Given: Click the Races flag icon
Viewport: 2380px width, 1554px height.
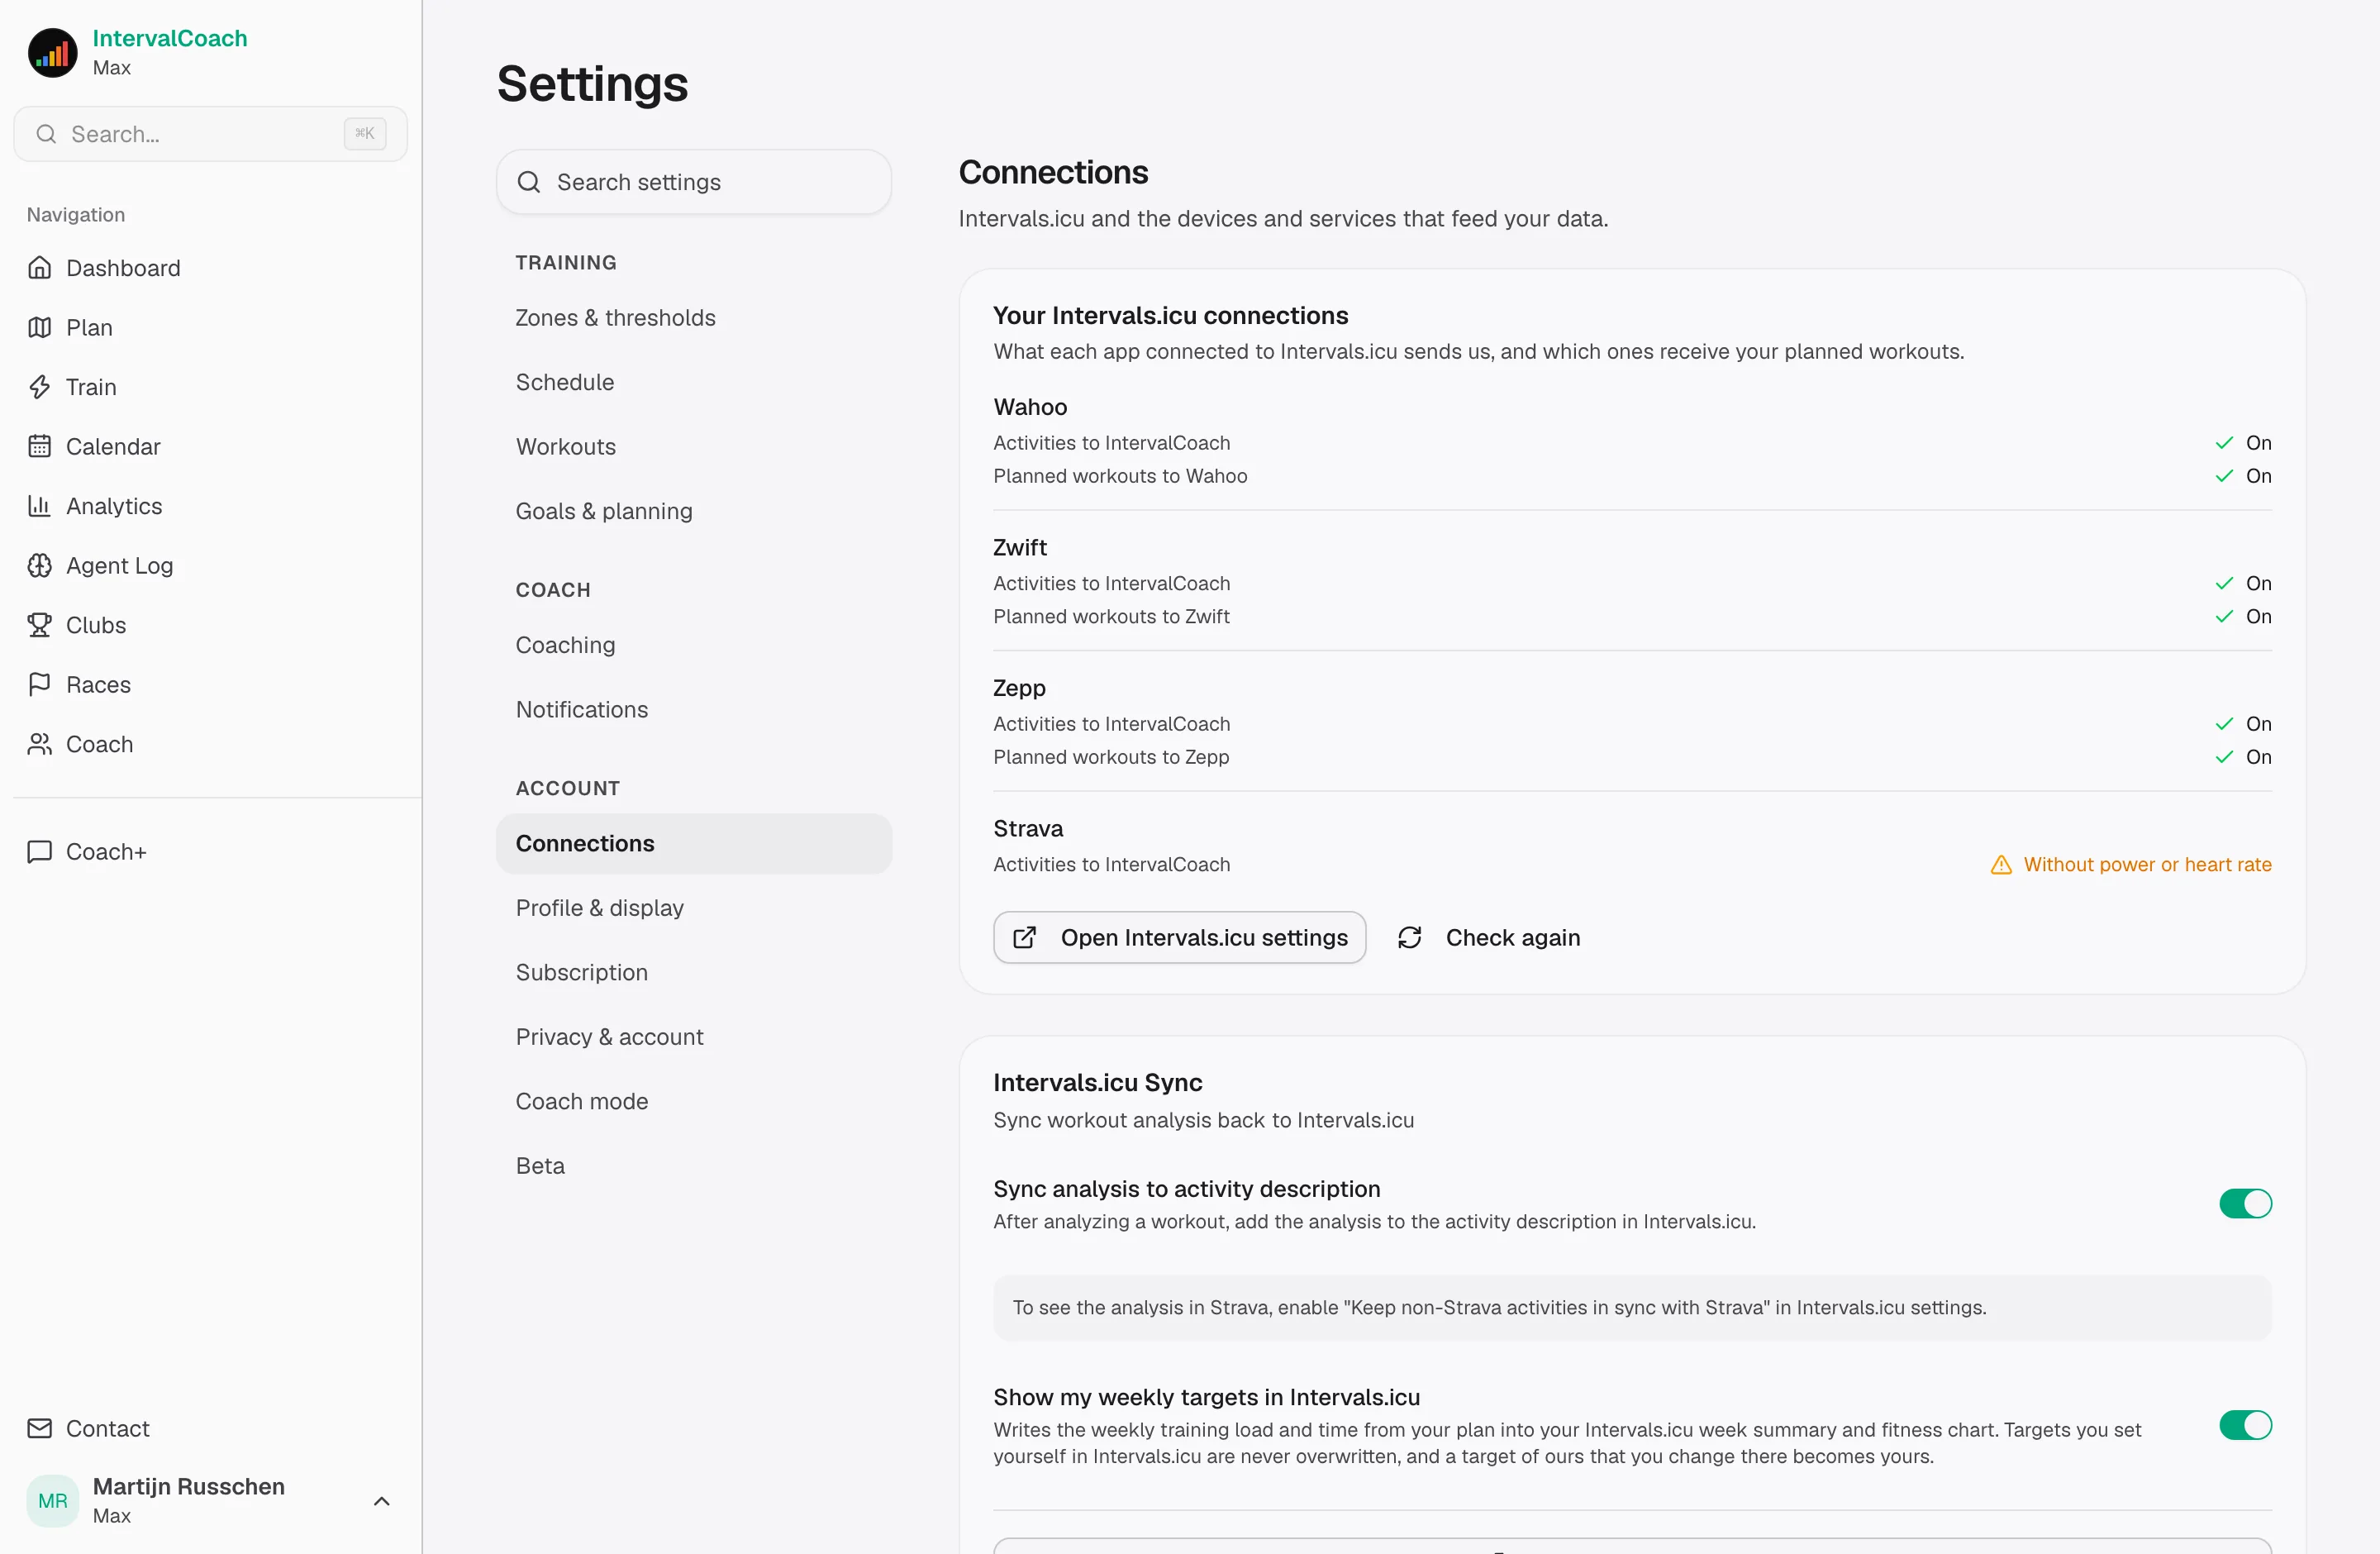Looking at the screenshot, I should 39,684.
